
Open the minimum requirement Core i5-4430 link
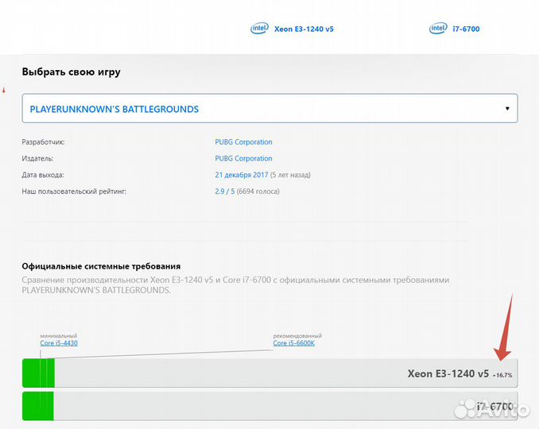[59, 343]
